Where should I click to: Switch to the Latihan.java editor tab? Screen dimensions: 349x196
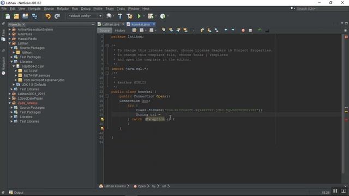pyautogui.click(x=111, y=24)
